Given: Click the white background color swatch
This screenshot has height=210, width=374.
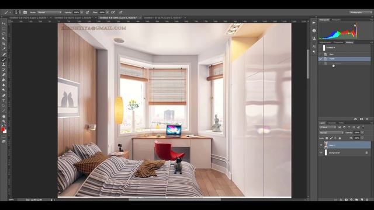Looking at the screenshot, I should (x=5, y=131).
